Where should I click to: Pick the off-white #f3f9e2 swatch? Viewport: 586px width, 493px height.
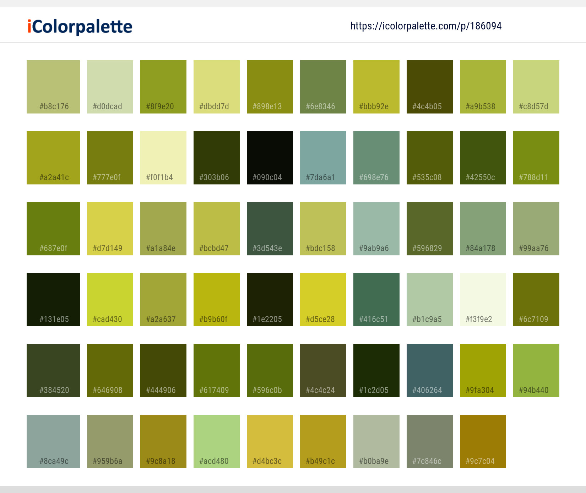(483, 300)
